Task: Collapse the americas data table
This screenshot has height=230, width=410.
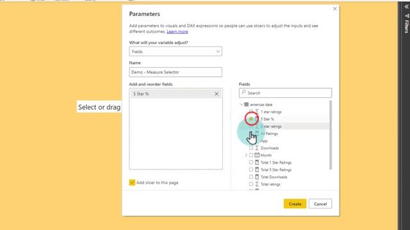Action: [242, 105]
